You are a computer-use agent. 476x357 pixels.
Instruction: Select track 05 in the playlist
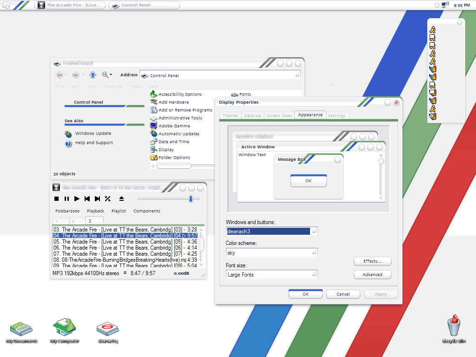click(x=125, y=242)
